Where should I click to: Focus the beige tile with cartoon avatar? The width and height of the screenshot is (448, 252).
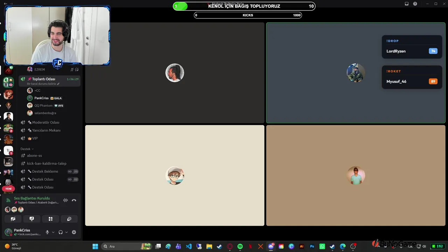pos(175,175)
